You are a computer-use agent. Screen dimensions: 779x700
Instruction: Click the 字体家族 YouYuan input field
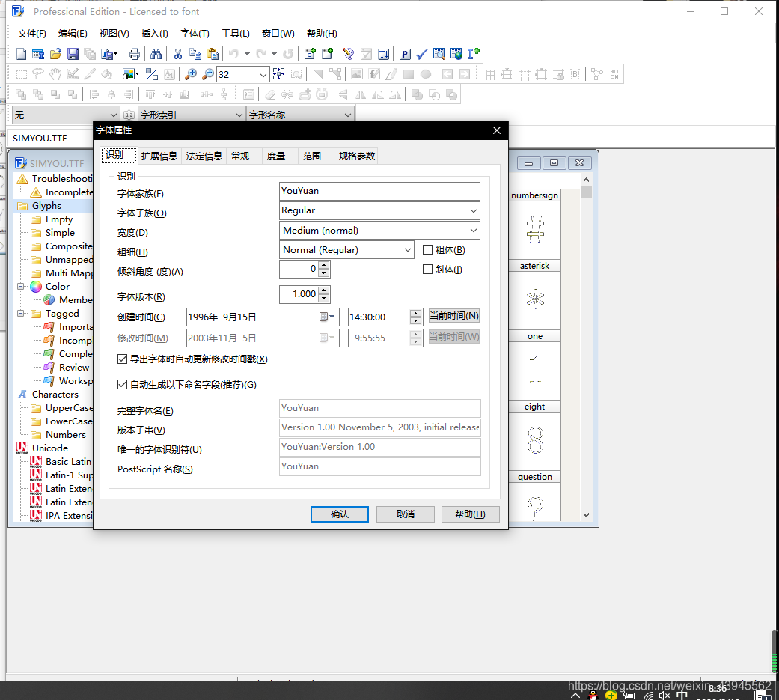point(379,191)
